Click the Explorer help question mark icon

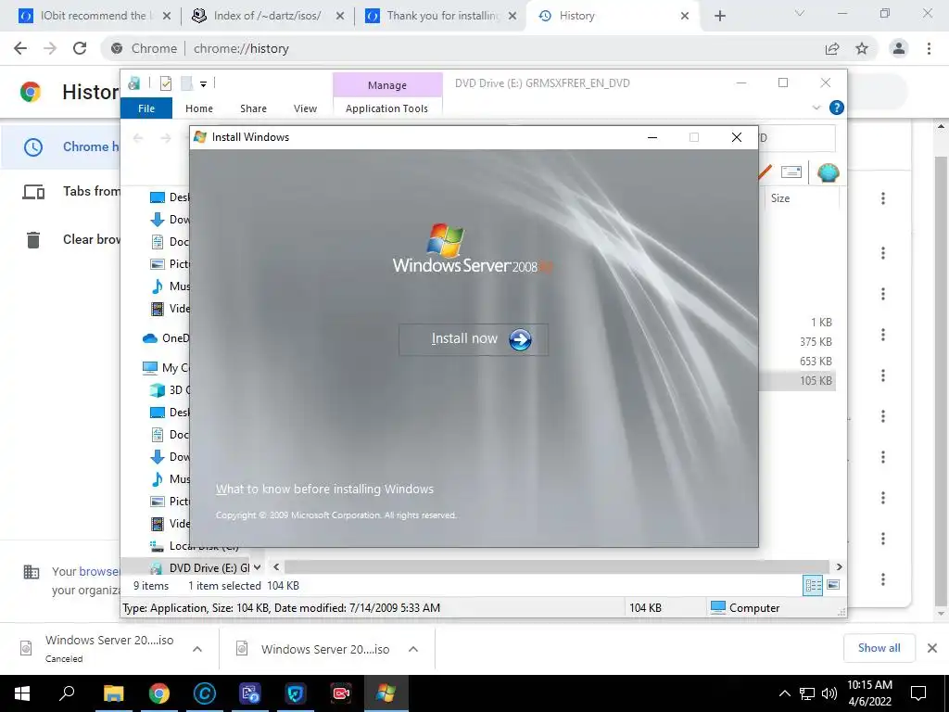[837, 108]
